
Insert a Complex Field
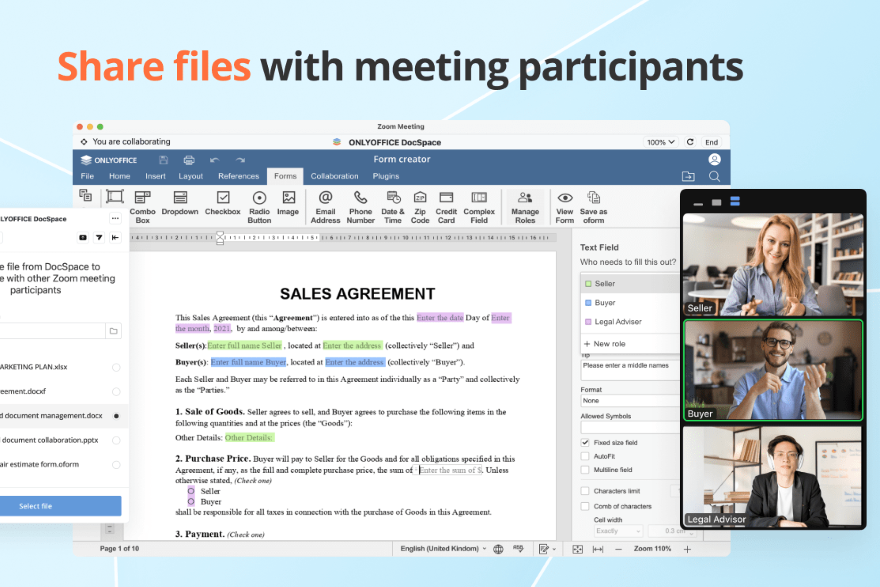pos(479,207)
